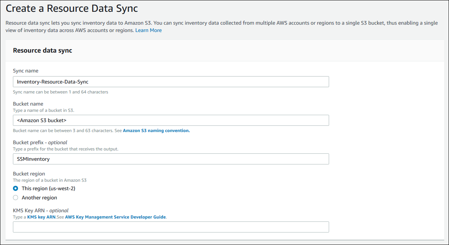Screen dimensions: 449x245
Task: Click the Sync name field label
Action: (25, 71)
